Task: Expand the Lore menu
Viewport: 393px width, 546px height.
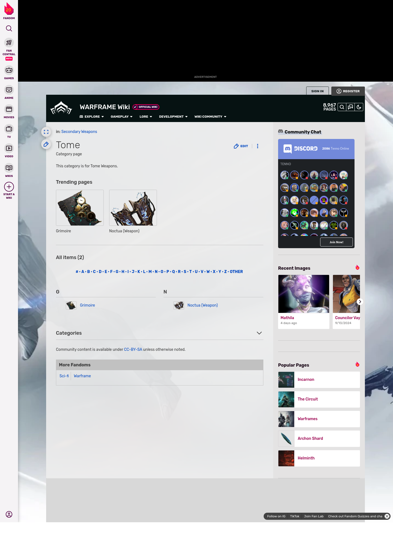Action: pos(146,117)
